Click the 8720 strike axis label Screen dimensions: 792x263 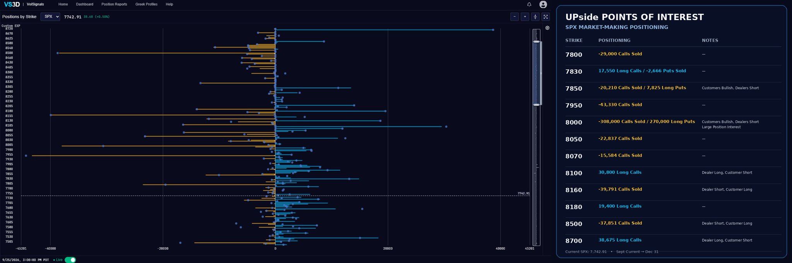[x=9, y=29]
